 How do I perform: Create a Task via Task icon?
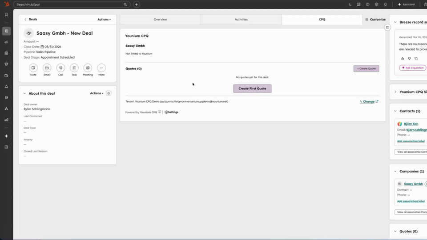click(x=74, y=68)
